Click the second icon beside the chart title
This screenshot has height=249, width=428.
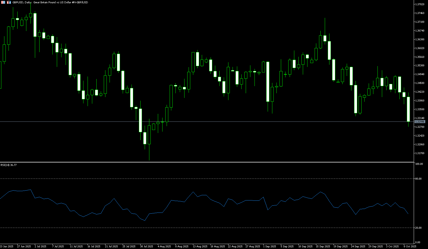point(9,2)
